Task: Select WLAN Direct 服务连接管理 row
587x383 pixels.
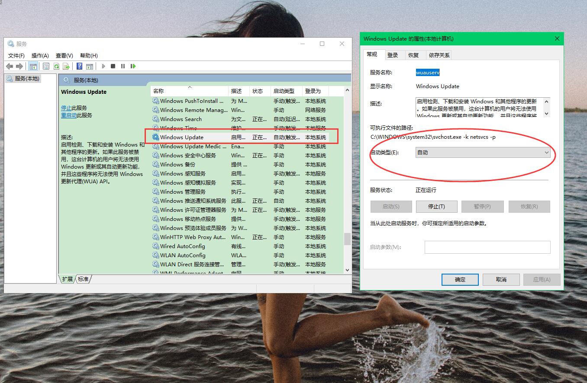Action: pos(240,264)
